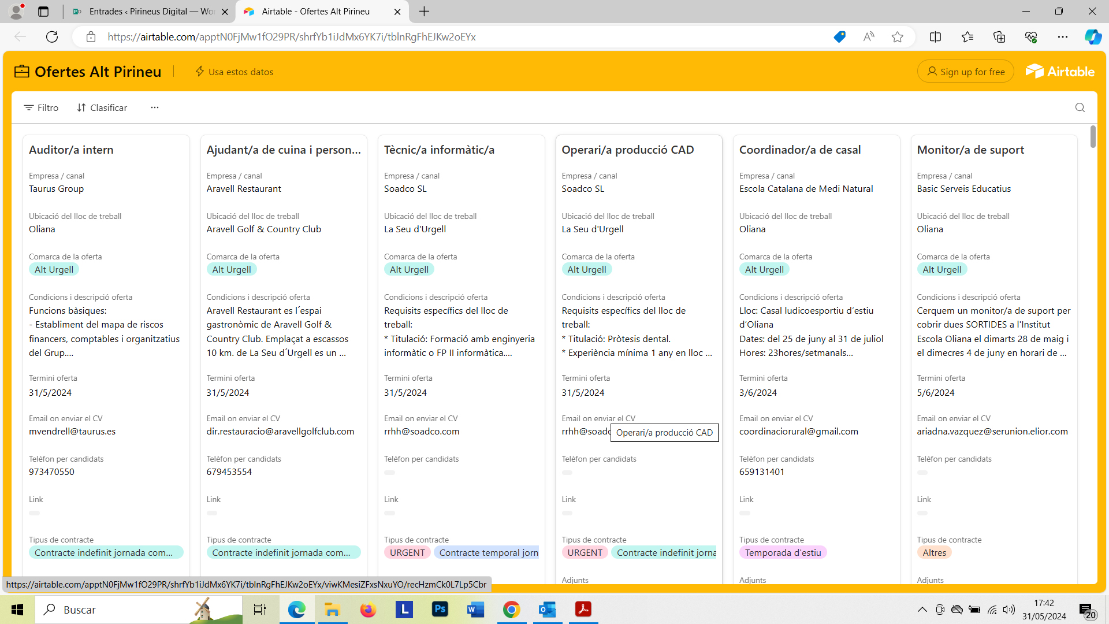Click the Airtable logo
Image resolution: width=1109 pixels, height=624 pixels.
pyautogui.click(x=1060, y=72)
